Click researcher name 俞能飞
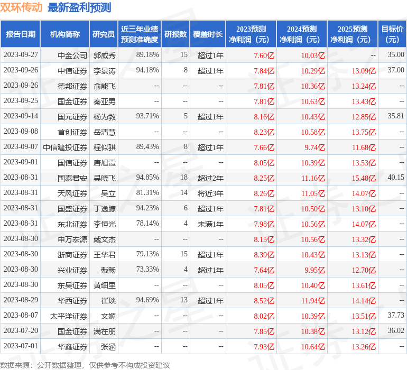 click(105, 86)
